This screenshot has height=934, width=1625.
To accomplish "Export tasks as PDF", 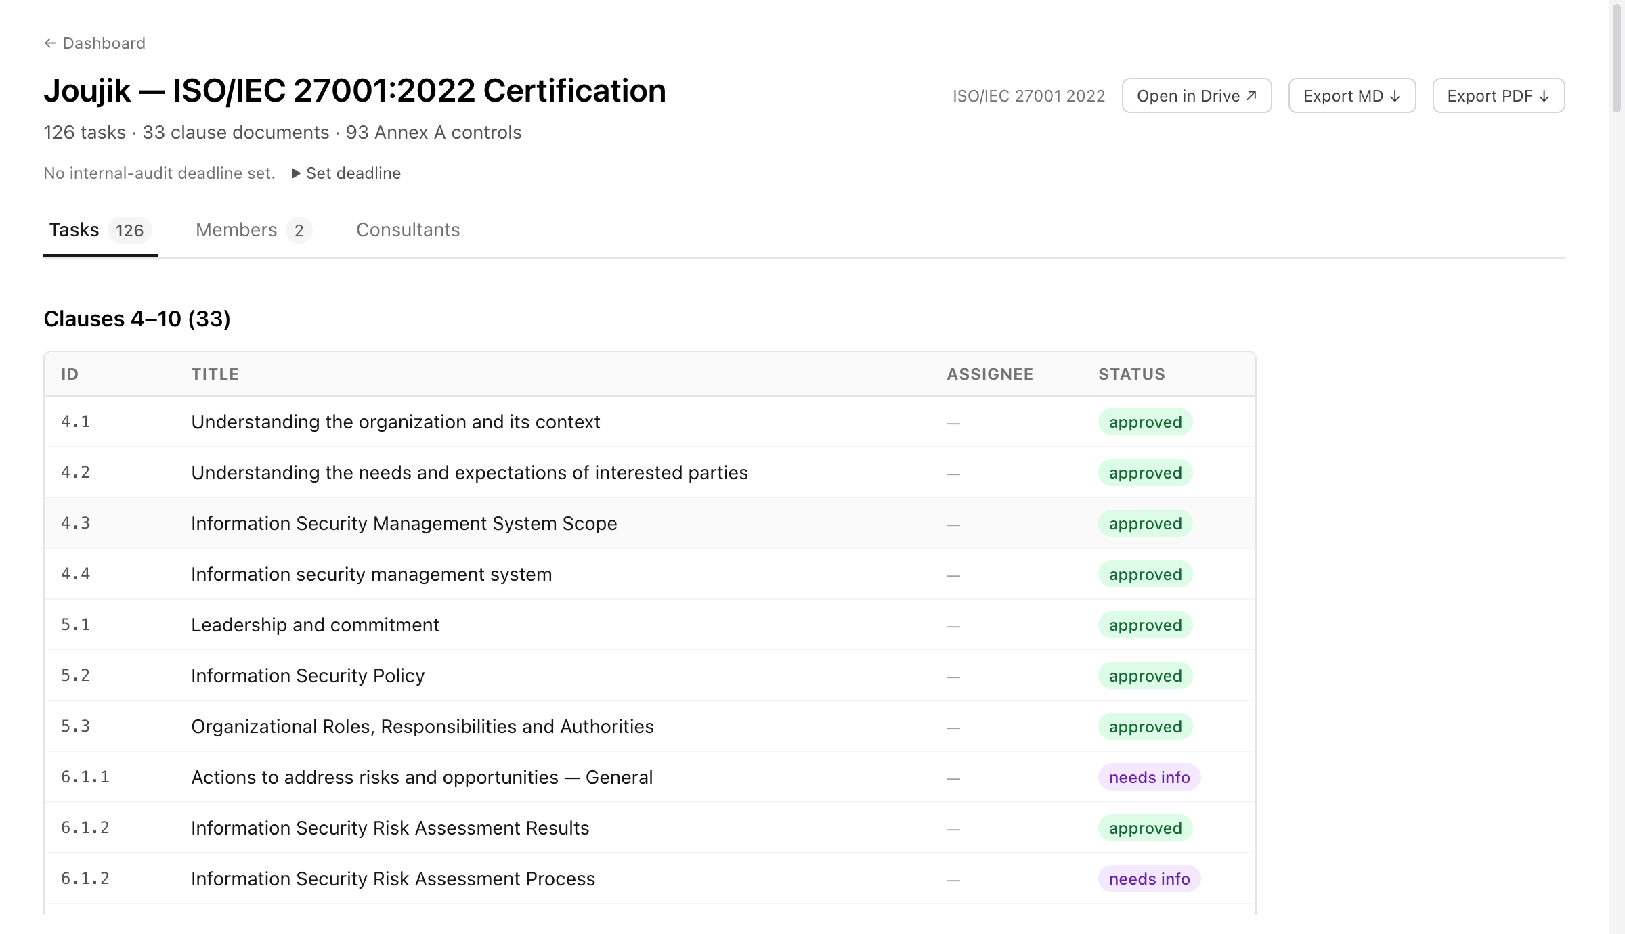I will tap(1498, 96).
